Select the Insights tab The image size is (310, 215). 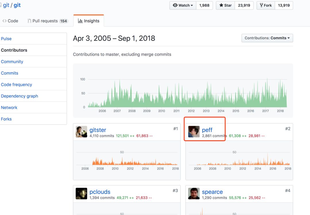89,21
